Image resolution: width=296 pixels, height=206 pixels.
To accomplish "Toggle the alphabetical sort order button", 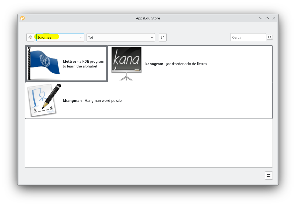I will tap(163, 37).
